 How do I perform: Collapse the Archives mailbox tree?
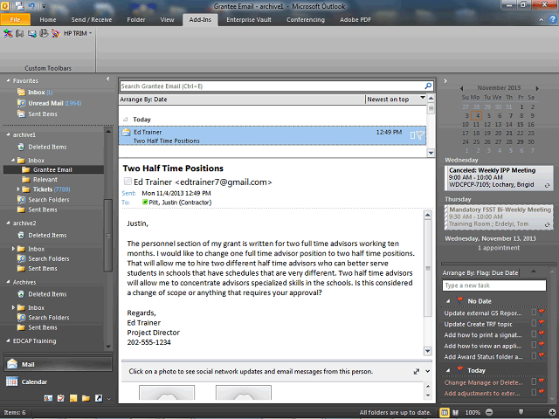point(8,282)
